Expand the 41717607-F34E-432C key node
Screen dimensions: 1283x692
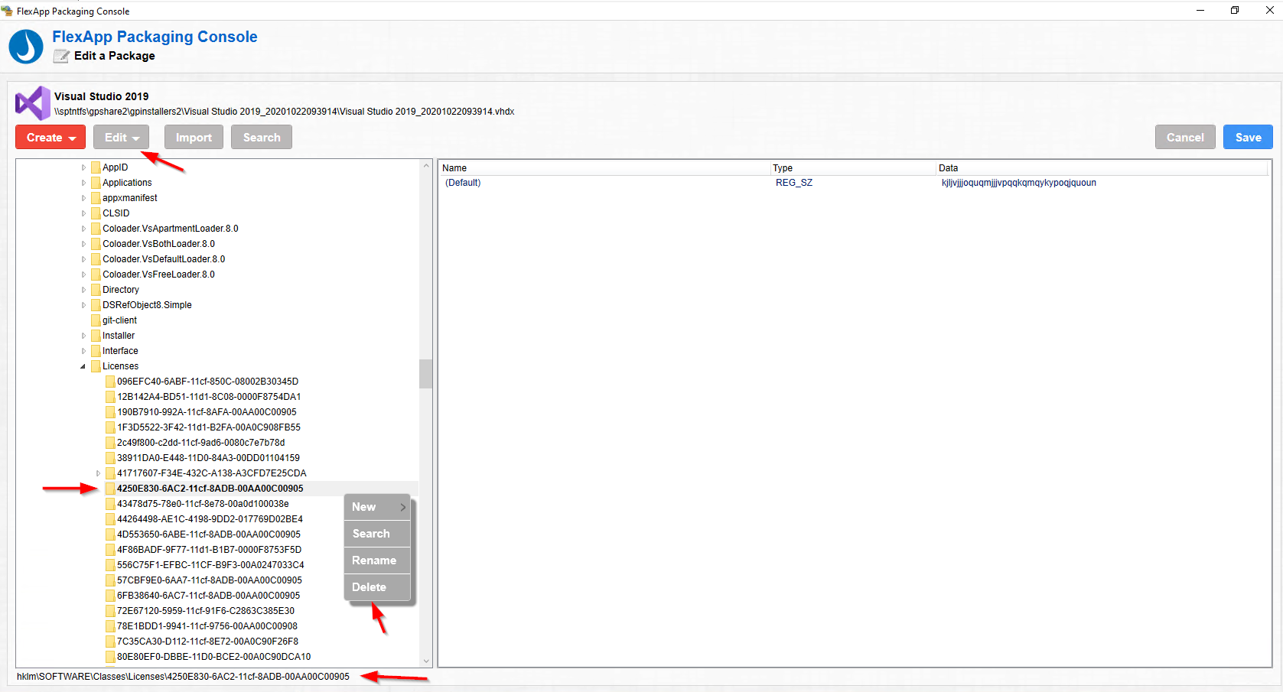pyautogui.click(x=98, y=473)
